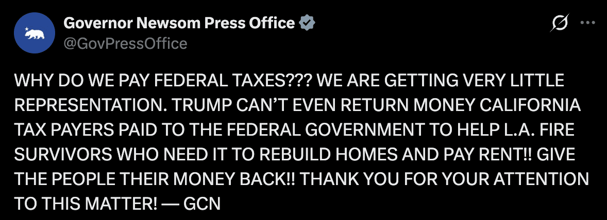This screenshot has height=220, width=607.
Task: Click the California bear logo in avatar
Action: (x=35, y=35)
